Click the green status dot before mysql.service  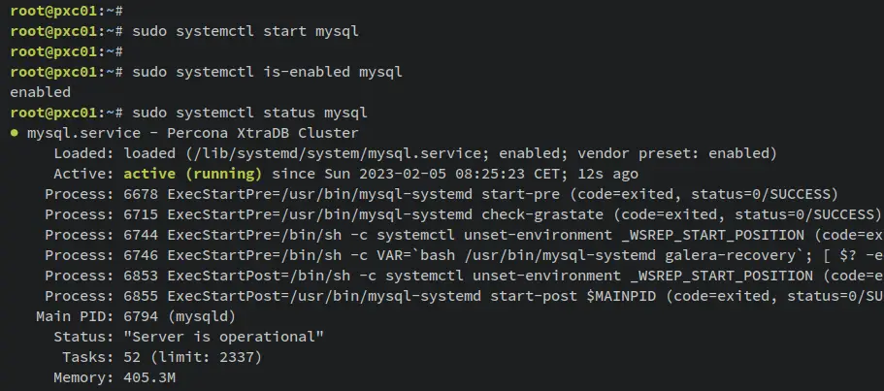[x=15, y=134]
